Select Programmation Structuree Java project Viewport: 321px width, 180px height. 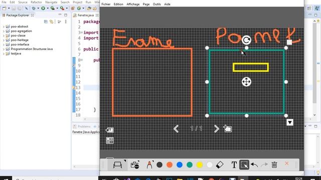click(32, 49)
